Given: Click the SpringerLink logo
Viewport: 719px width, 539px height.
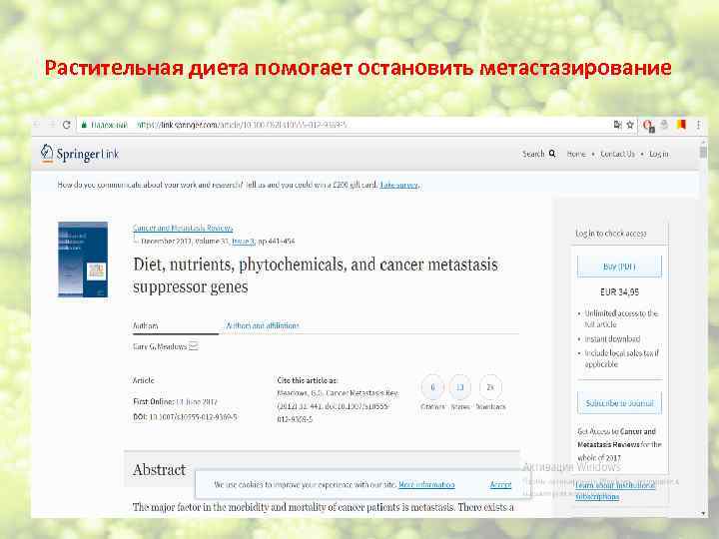Looking at the screenshot, I should pos(79,154).
